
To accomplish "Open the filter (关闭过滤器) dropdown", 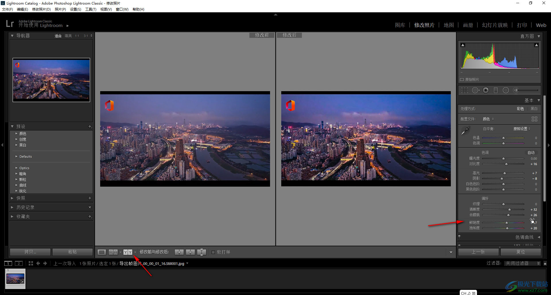I will [523, 263].
